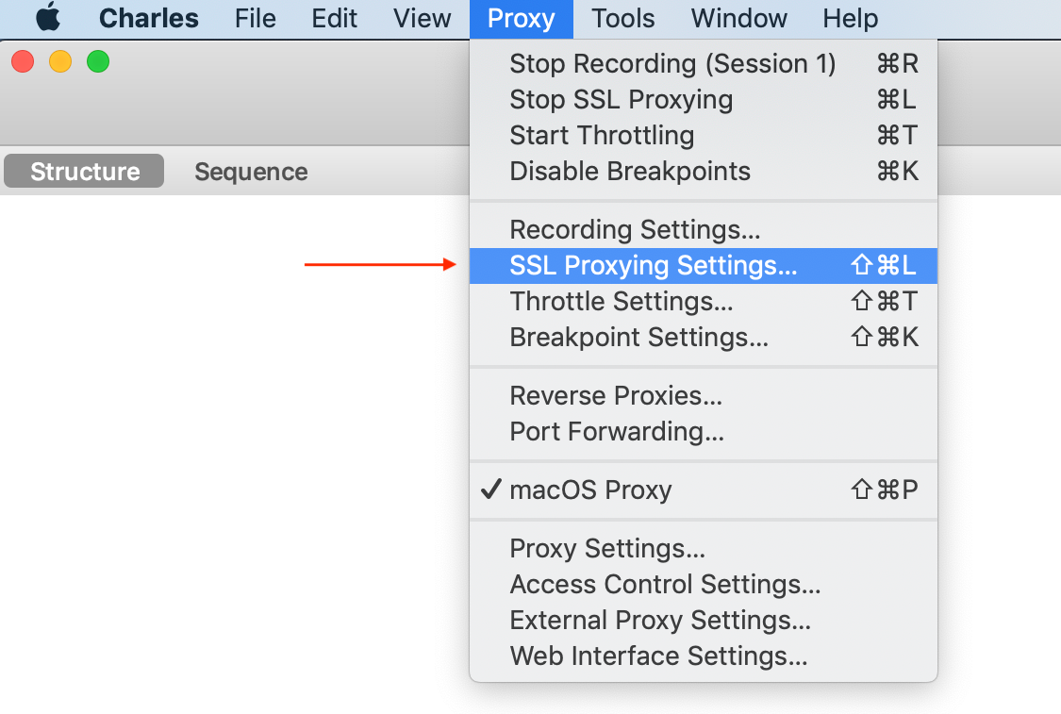The height and width of the screenshot is (714, 1061).
Task: Open Reverse Proxies option
Action: click(616, 396)
